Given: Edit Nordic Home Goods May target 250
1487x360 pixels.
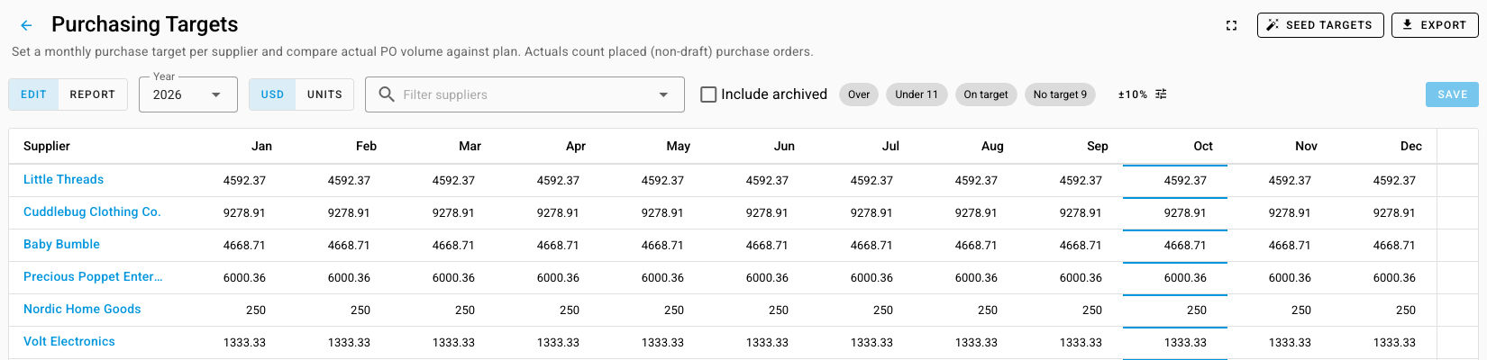Looking at the screenshot, I should 674,310.
